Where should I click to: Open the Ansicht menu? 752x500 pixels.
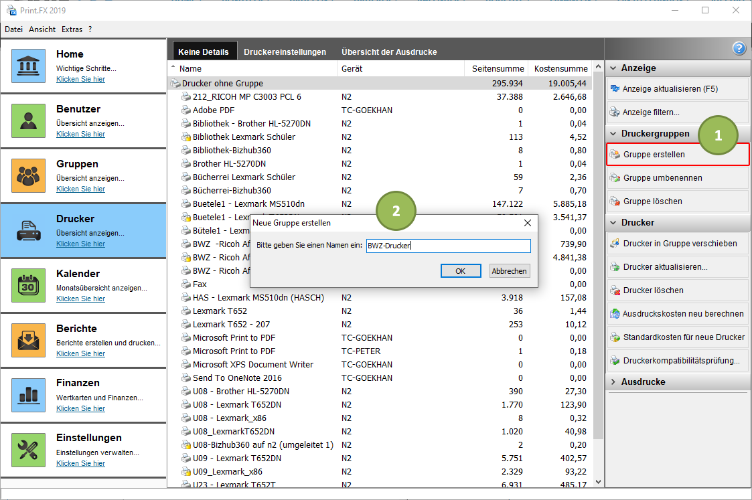coord(42,29)
